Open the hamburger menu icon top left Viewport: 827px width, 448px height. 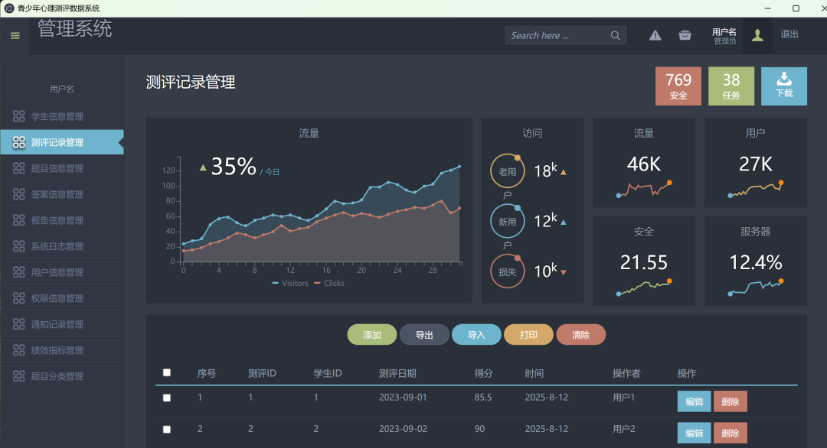[15, 35]
